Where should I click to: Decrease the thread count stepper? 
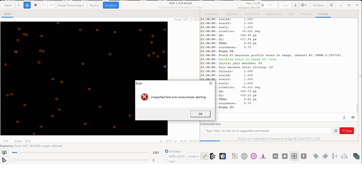[270, 5]
